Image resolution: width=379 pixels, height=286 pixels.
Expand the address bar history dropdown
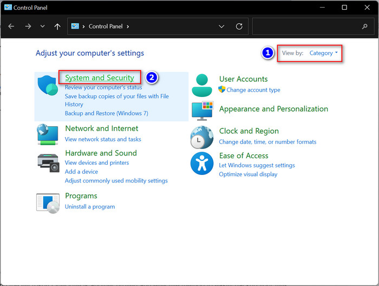coord(221,27)
